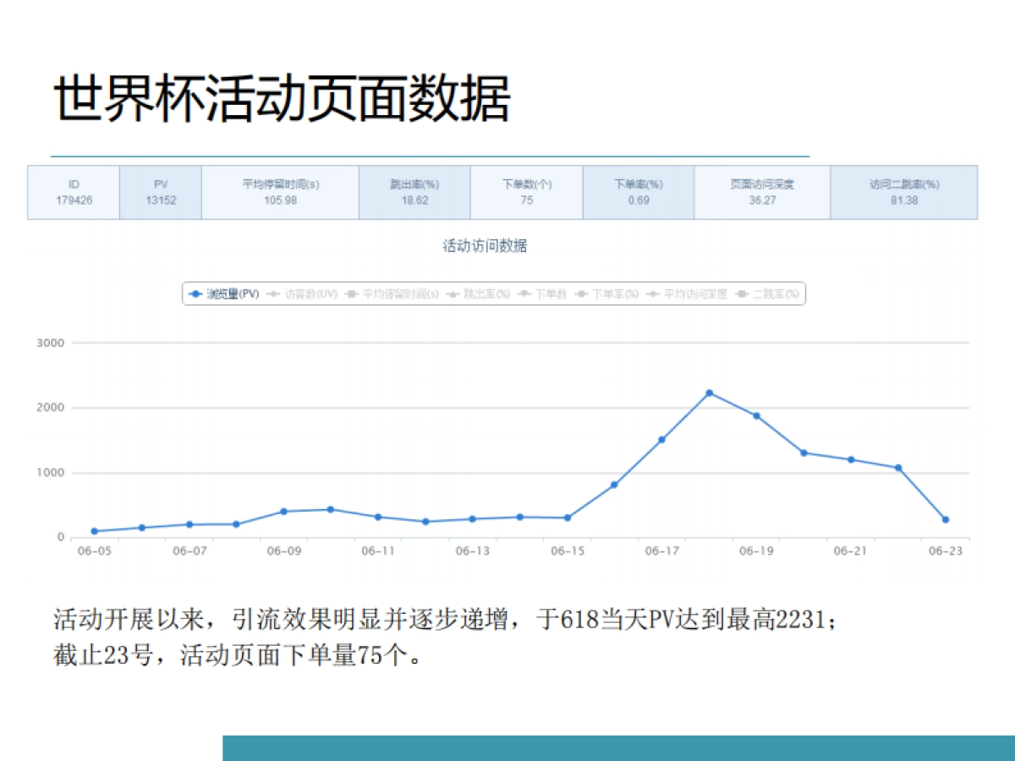This screenshot has height=761, width=1015.
Task: Select the 浏览量(PV) legend marker icon
Action: pos(194,294)
